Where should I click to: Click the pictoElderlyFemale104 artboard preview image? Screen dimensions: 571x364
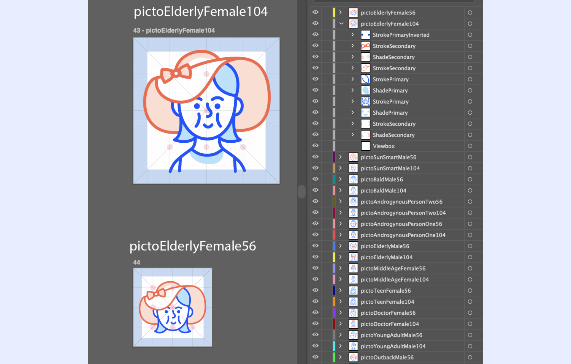[x=206, y=110]
